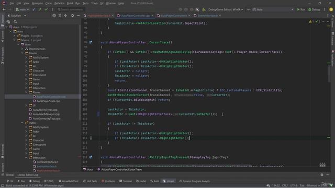The image size is (335, 188).
Task: Open the bottom panel settings gear
Action: (322, 175)
